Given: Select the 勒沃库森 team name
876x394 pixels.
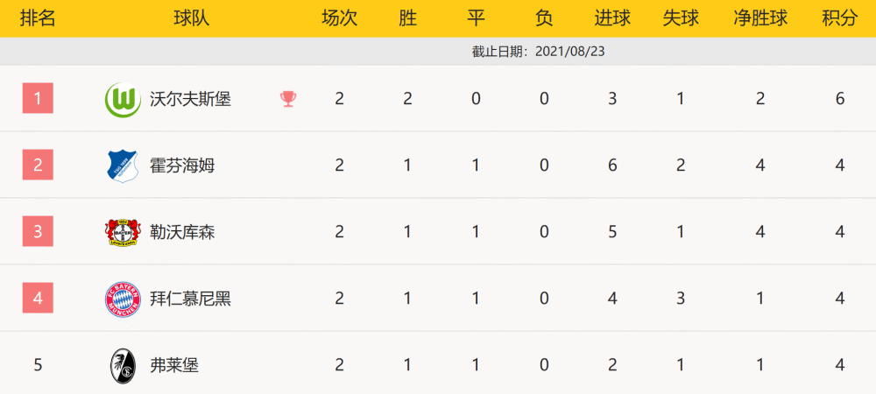Looking at the screenshot, I should 182,232.
